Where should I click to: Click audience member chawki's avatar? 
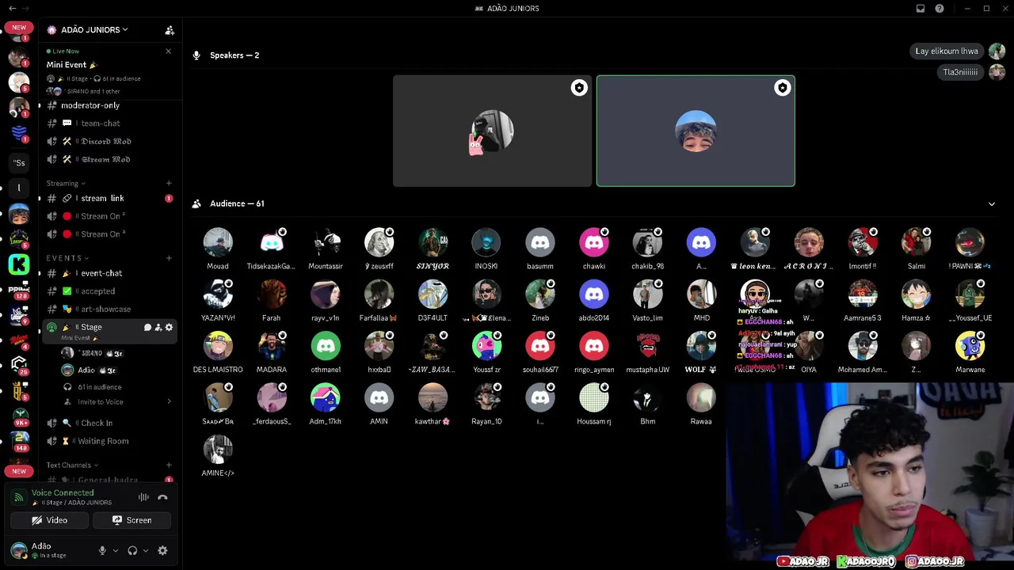click(x=594, y=243)
